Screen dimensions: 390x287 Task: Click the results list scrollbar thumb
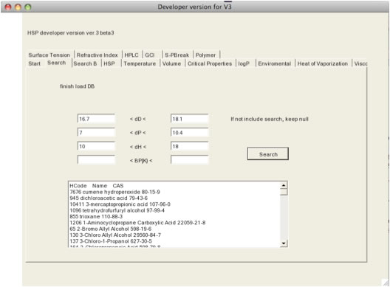(x=284, y=192)
